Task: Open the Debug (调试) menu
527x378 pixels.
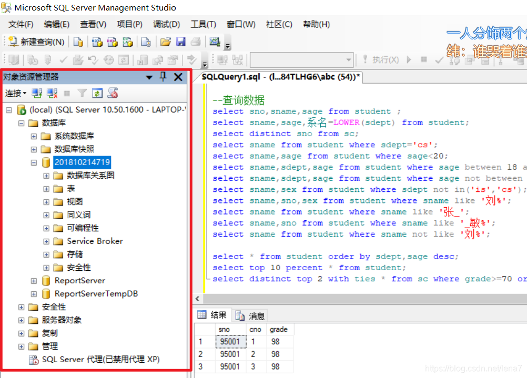Action: pyautogui.click(x=166, y=24)
